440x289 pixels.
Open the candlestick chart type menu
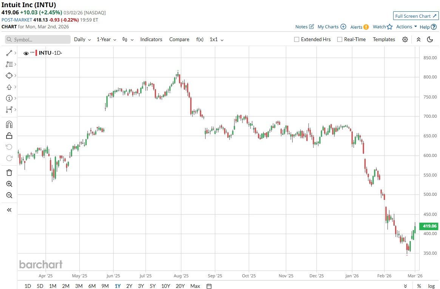(128, 40)
